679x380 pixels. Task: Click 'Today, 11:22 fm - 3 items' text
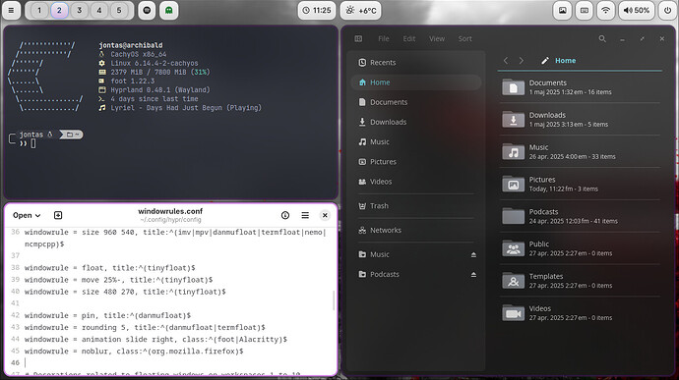[564, 189]
